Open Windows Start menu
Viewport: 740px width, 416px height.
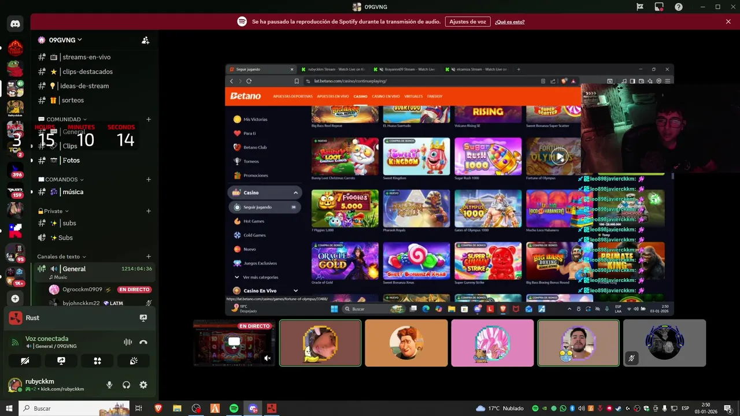9,408
